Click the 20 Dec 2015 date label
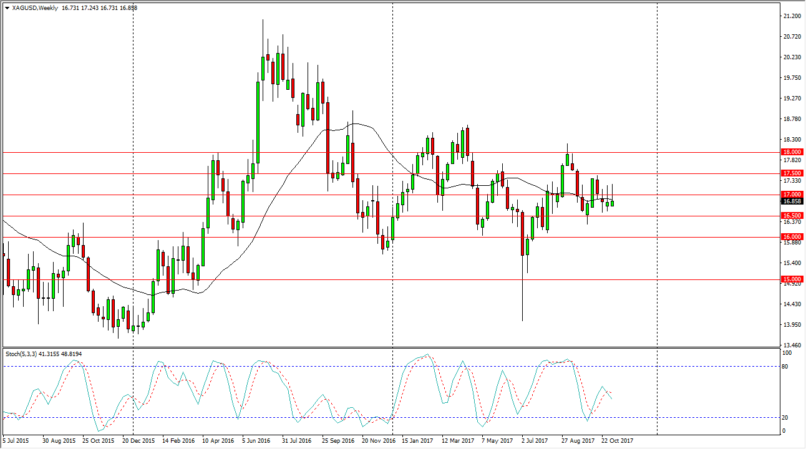Viewport: 806px width, 449px height. point(139,440)
